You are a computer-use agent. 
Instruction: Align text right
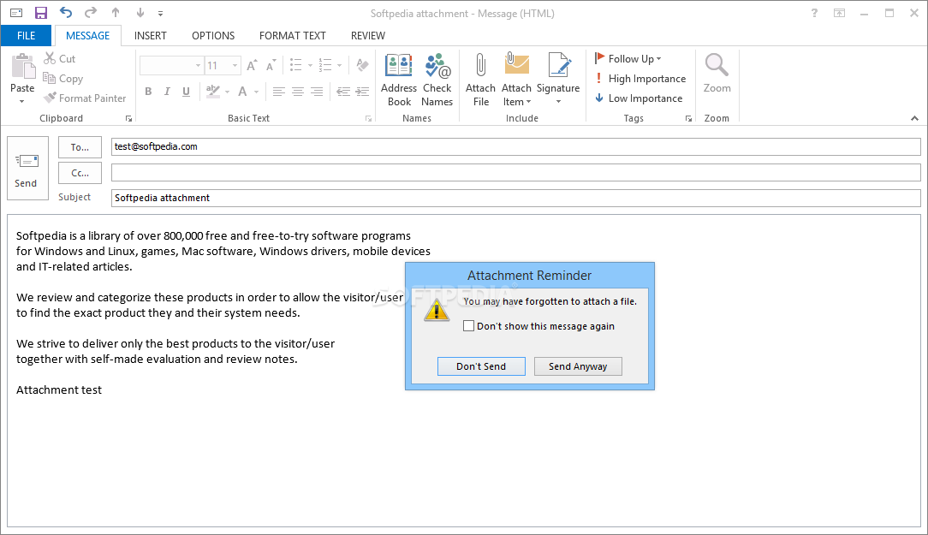(317, 91)
